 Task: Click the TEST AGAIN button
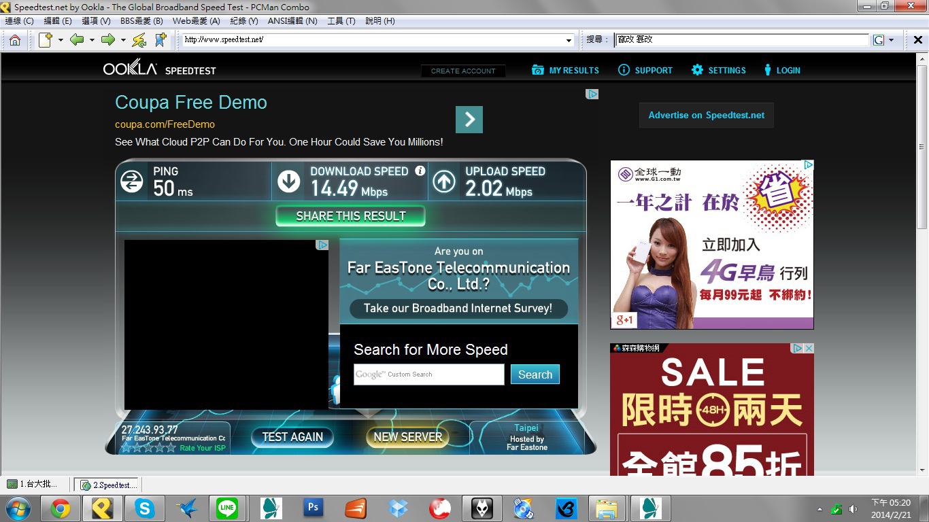click(x=292, y=437)
